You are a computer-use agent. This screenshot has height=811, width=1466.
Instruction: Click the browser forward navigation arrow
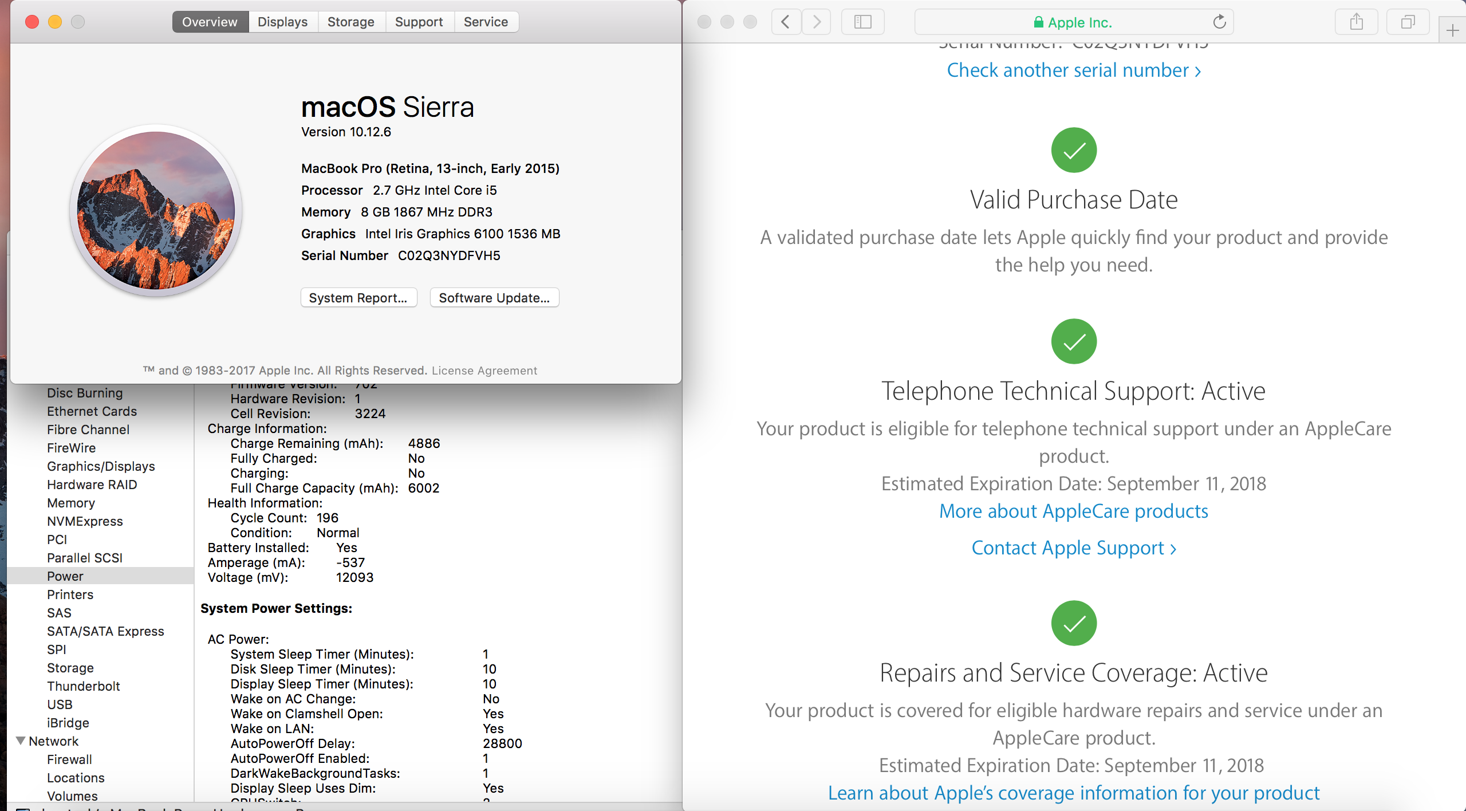[818, 22]
